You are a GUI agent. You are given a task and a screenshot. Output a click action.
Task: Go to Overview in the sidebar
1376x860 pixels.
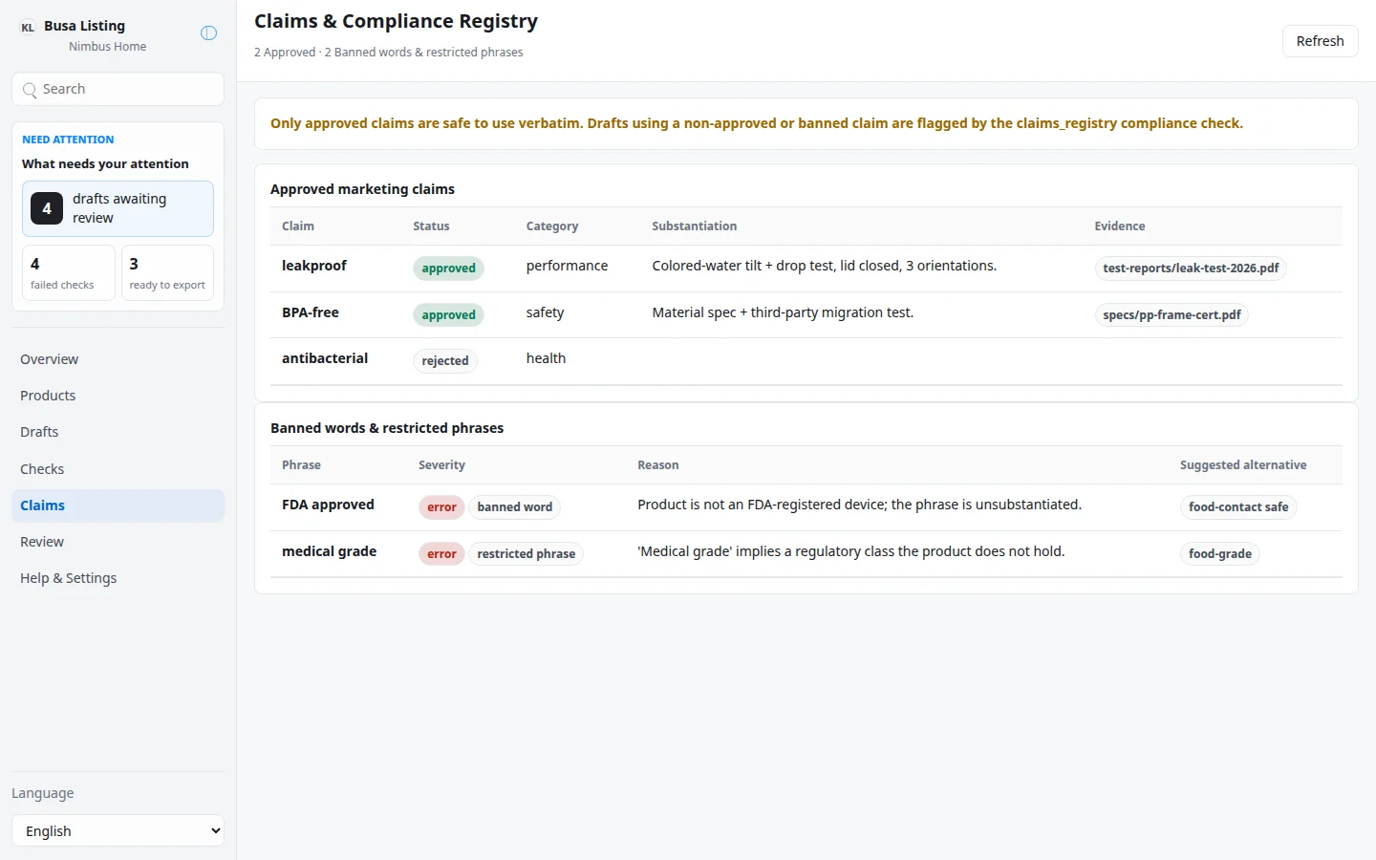coord(118,359)
